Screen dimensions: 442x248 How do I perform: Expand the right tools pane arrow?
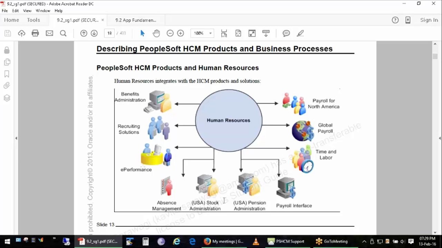point(440,138)
